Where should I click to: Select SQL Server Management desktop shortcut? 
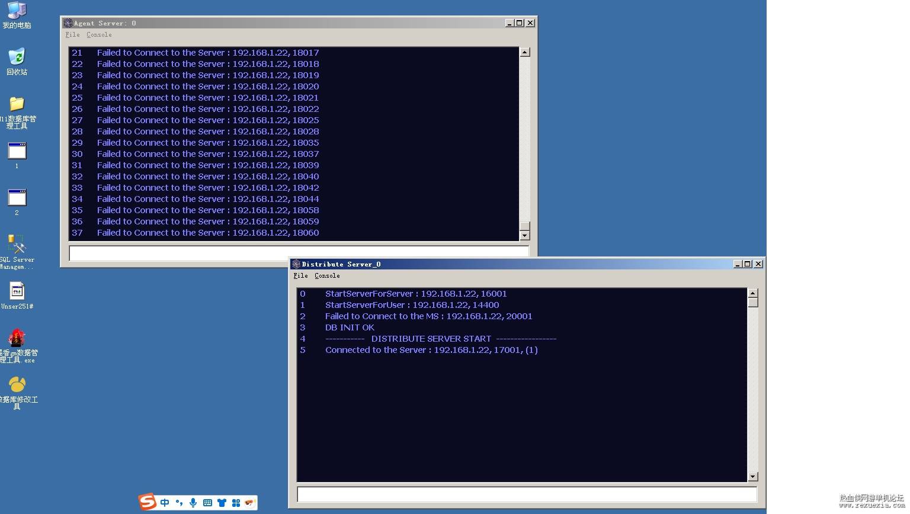[x=17, y=252]
